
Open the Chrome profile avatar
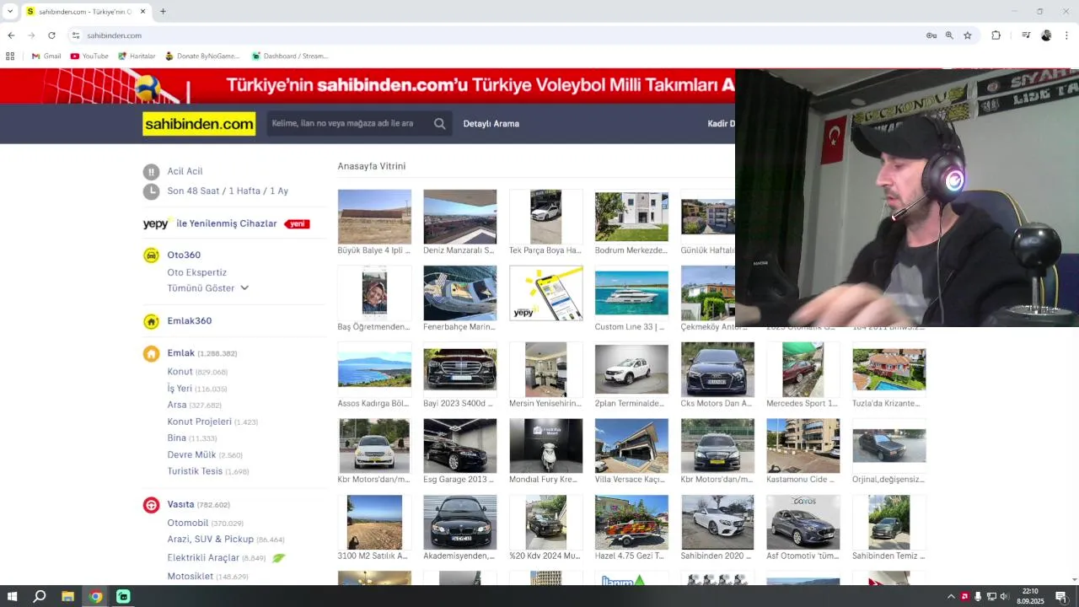(x=1046, y=35)
